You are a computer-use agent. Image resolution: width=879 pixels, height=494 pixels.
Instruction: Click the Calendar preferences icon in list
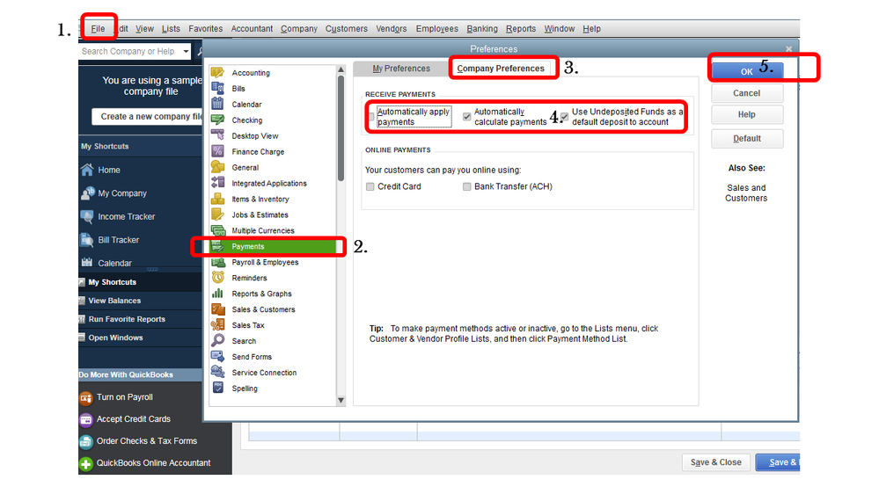[x=217, y=104]
